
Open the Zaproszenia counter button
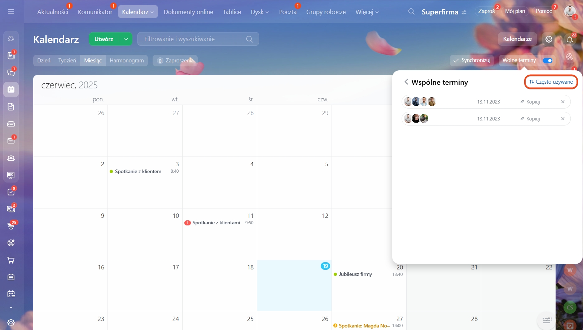click(x=175, y=61)
